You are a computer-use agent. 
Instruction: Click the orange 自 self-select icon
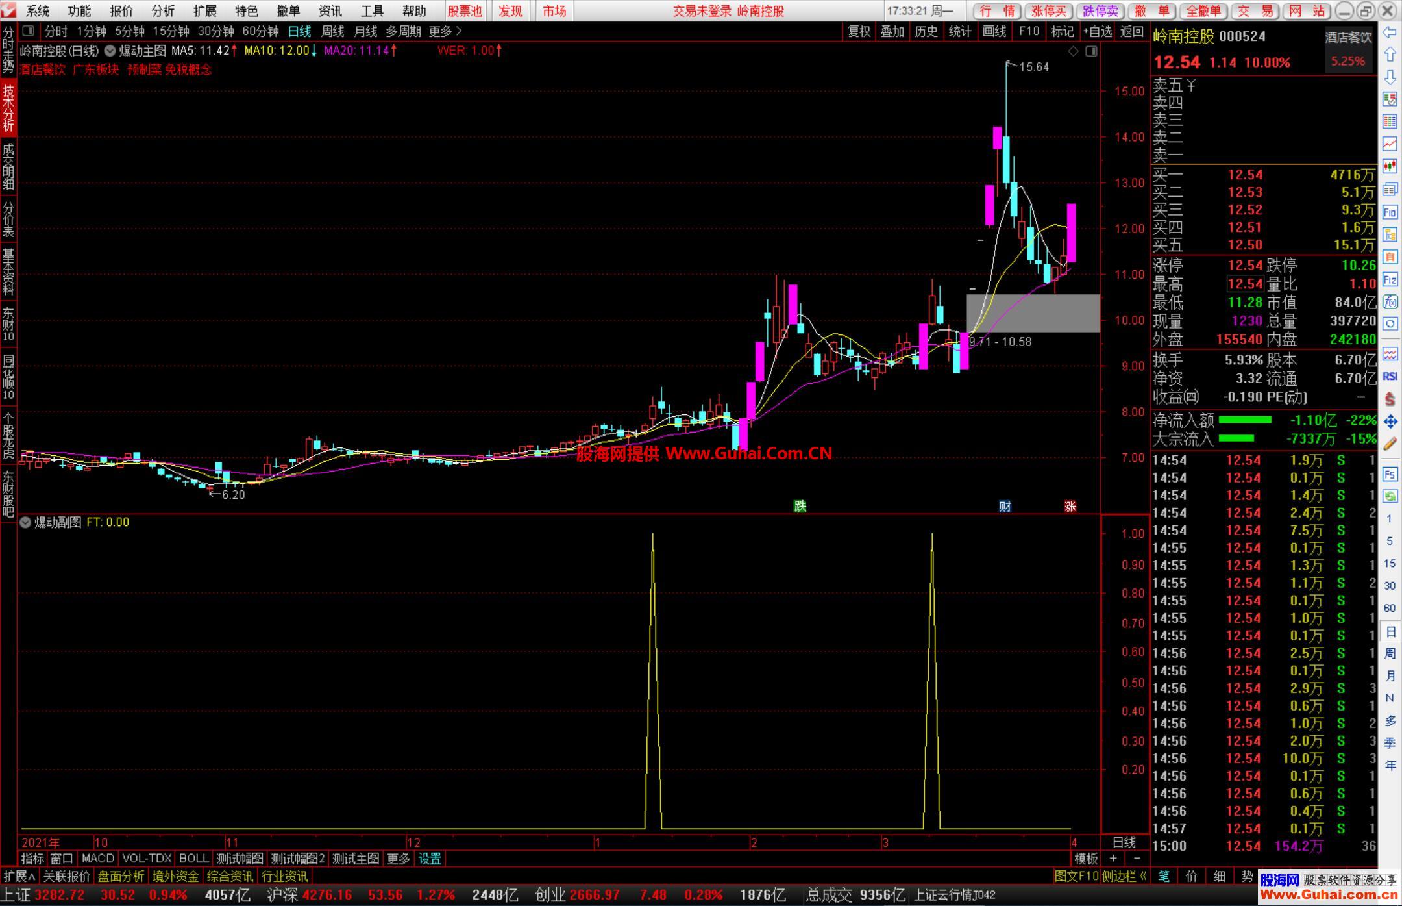pos(1390,257)
